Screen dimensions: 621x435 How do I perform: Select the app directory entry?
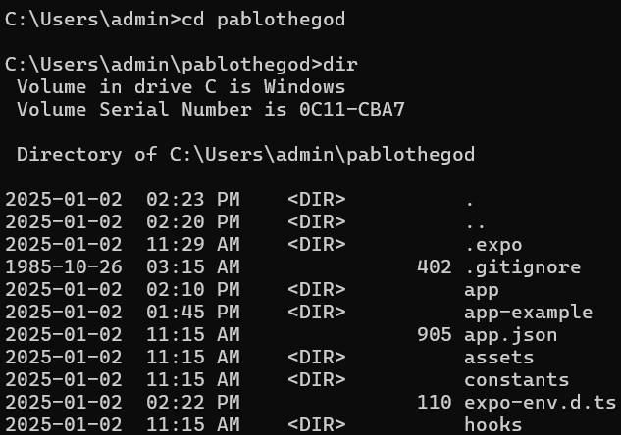[x=481, y=291]
